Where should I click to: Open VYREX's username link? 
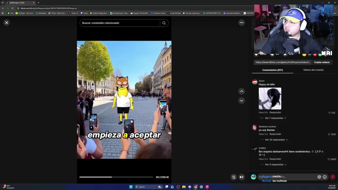click(x=262, y=148)
